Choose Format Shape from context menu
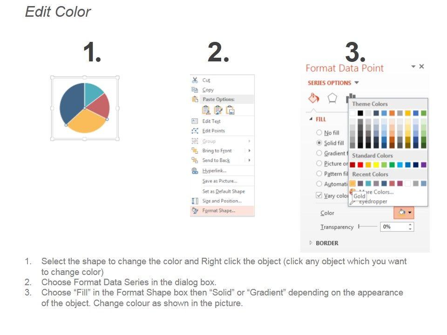This screenshot has width=447, height=335. pyautogui.click(x=218, y=211)
